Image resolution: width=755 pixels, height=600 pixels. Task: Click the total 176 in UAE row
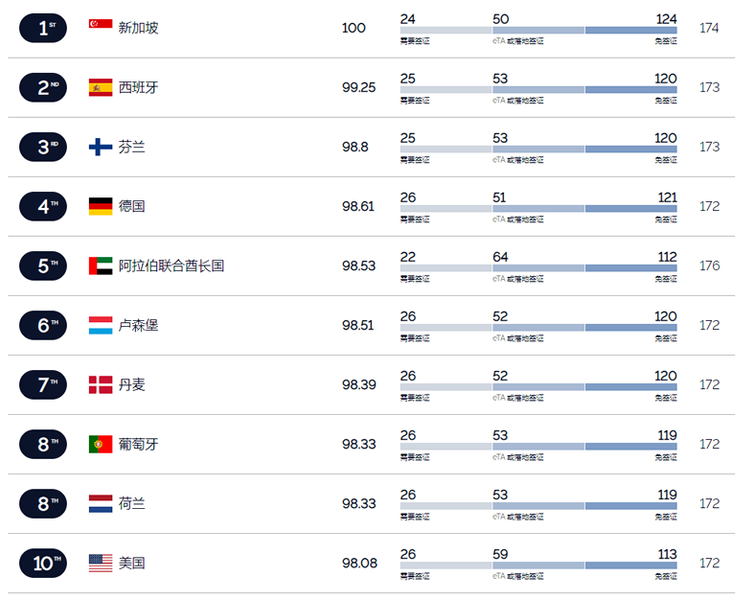(709, 265)
